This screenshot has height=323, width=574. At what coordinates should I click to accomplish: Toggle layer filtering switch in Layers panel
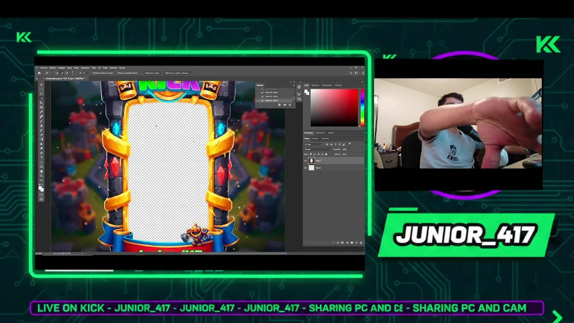click(350, 144)
